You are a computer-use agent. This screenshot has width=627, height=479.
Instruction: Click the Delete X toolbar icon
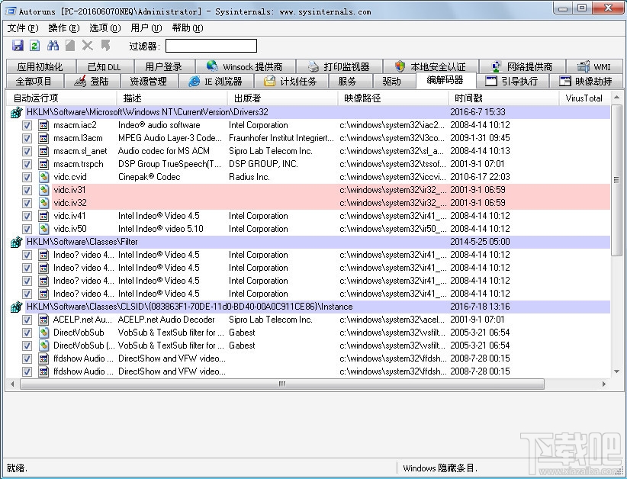[87, 46]
